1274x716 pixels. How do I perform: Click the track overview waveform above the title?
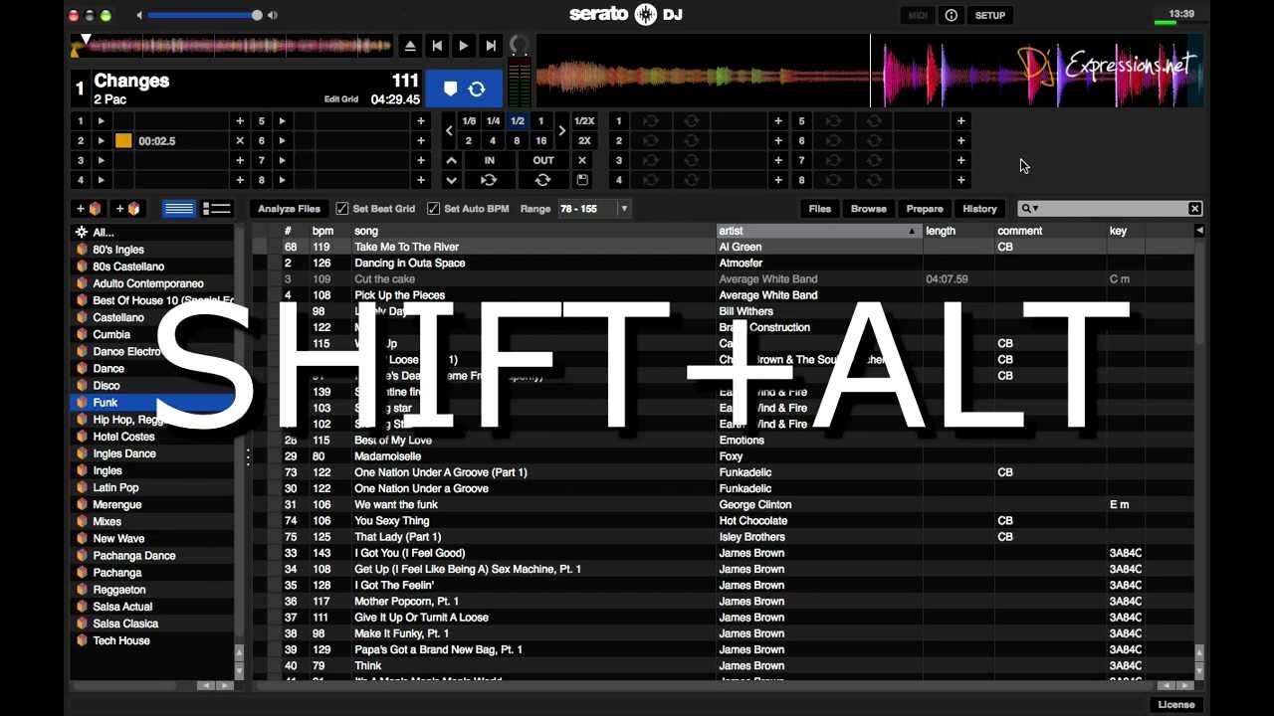coord(232,46)
